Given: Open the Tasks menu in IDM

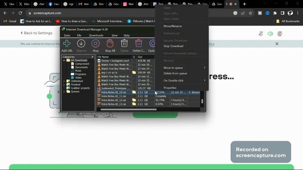Looking at the screenshot, I should [67, 35].
